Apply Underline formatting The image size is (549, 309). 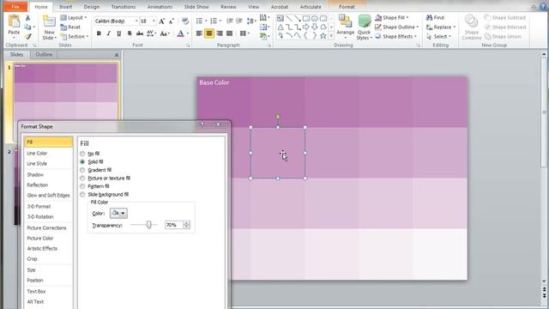118,33
